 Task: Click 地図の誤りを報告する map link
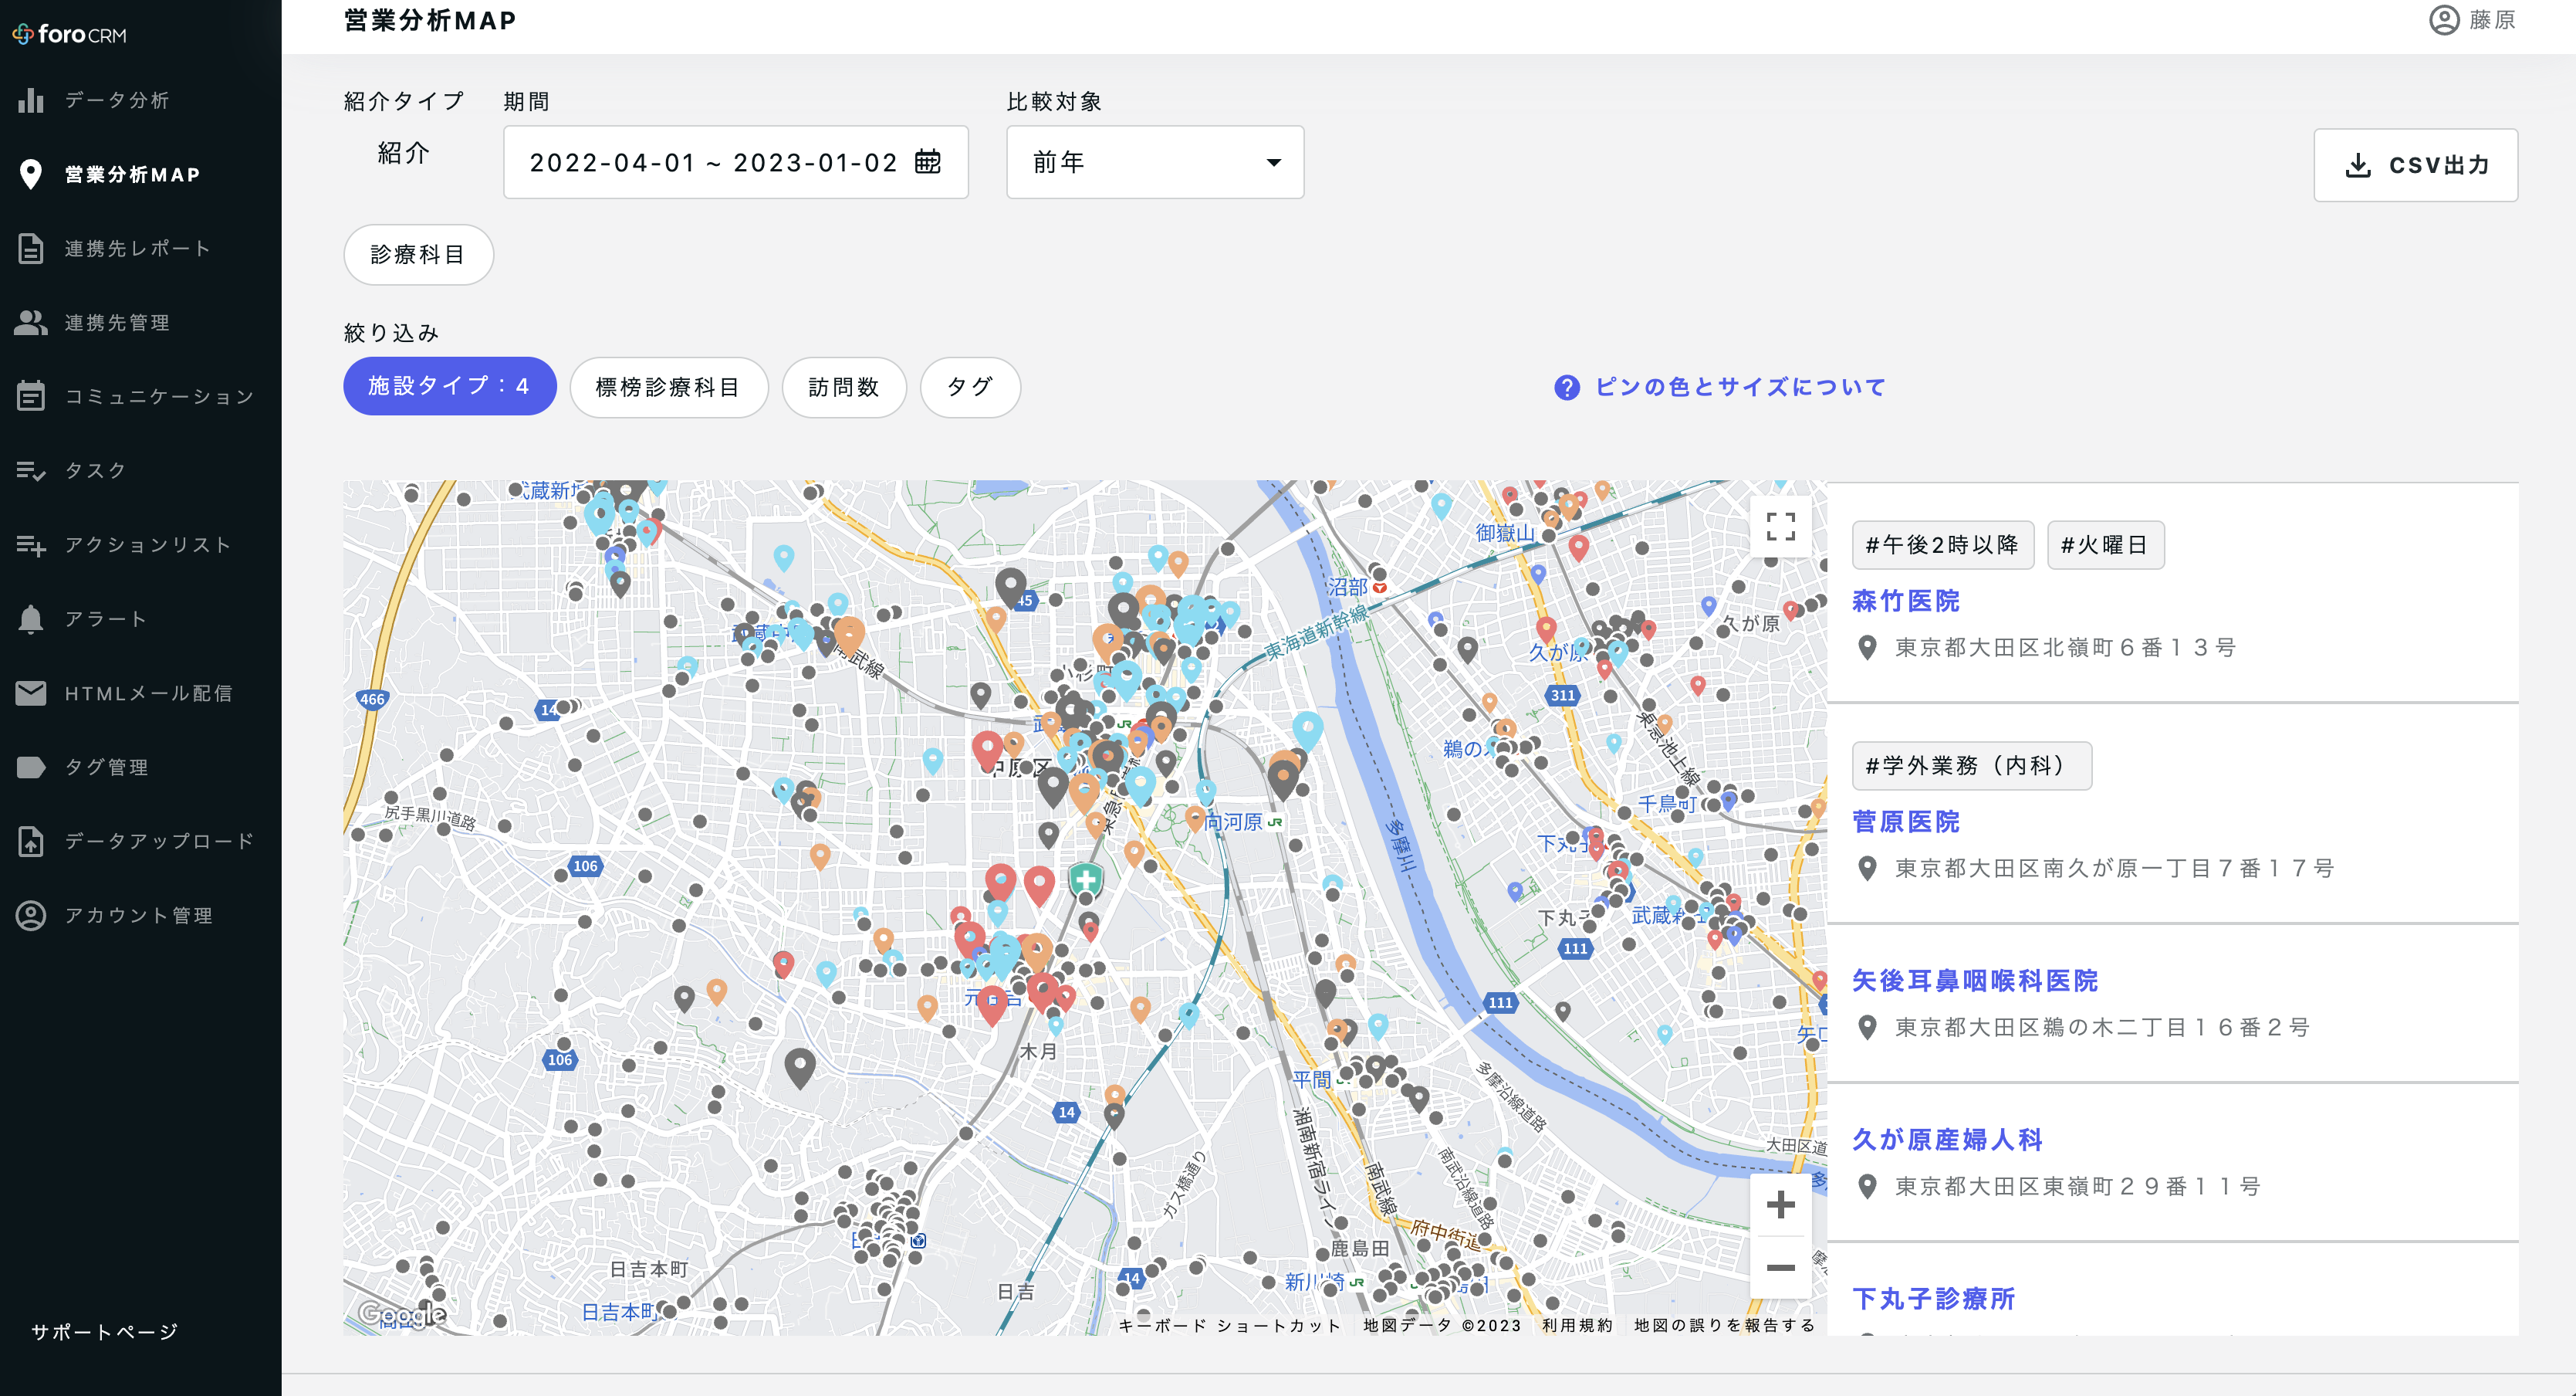[1724, 1325]
